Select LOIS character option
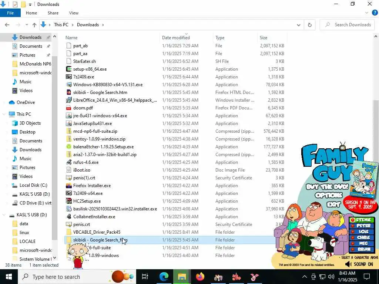 coord(362,231)
